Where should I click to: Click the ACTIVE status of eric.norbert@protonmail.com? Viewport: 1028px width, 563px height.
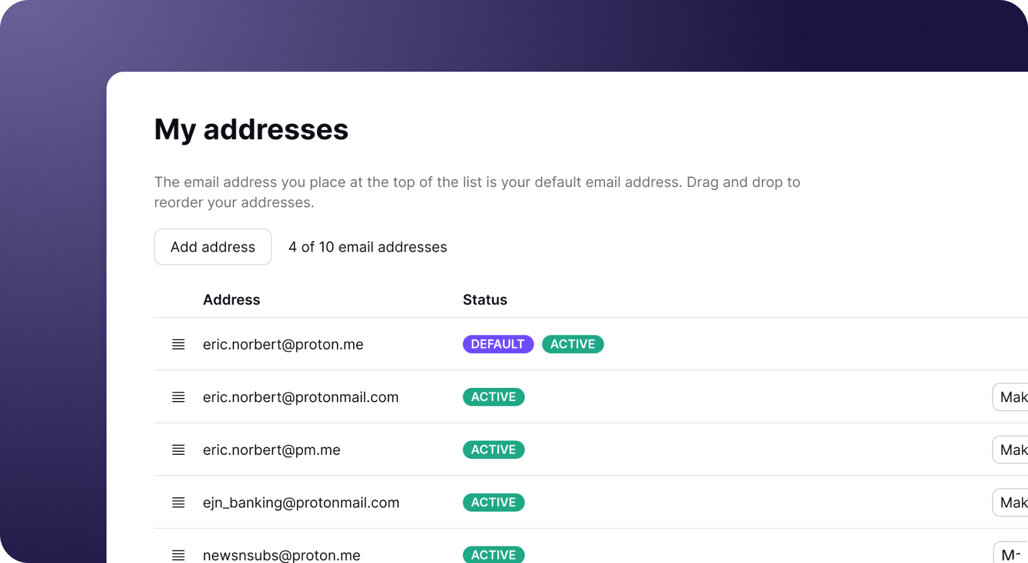click(x=493, y=397)
